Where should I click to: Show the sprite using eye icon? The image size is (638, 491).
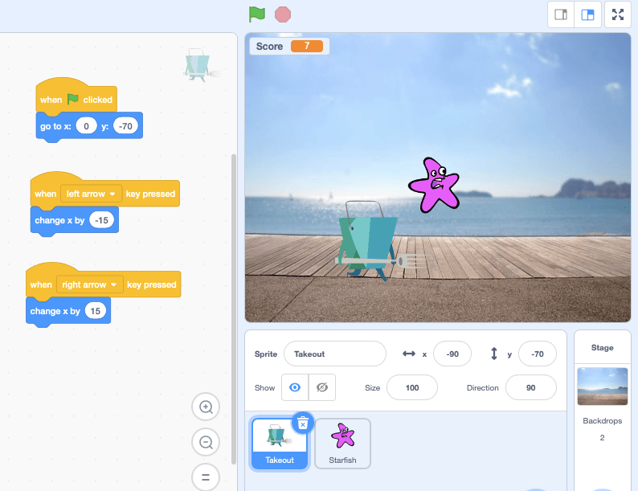click(295, 387)
